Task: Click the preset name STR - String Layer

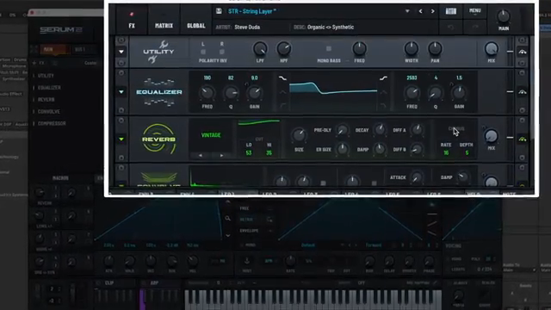Action: 252,11
